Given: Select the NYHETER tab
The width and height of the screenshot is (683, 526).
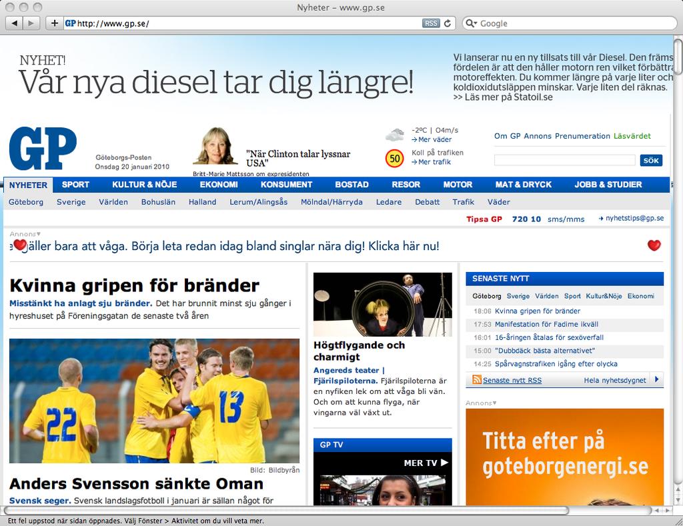Looking at the screenshot, I should [28, 185].
